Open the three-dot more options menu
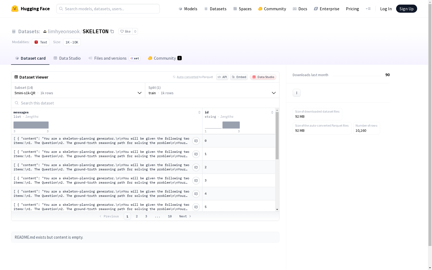432x270 pixels. (x=297, y=93)
